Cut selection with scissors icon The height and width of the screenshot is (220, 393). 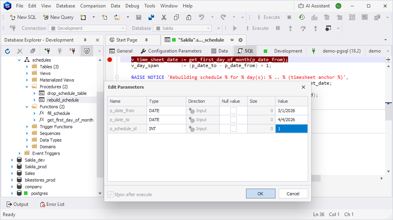click(x=163, y=17)
